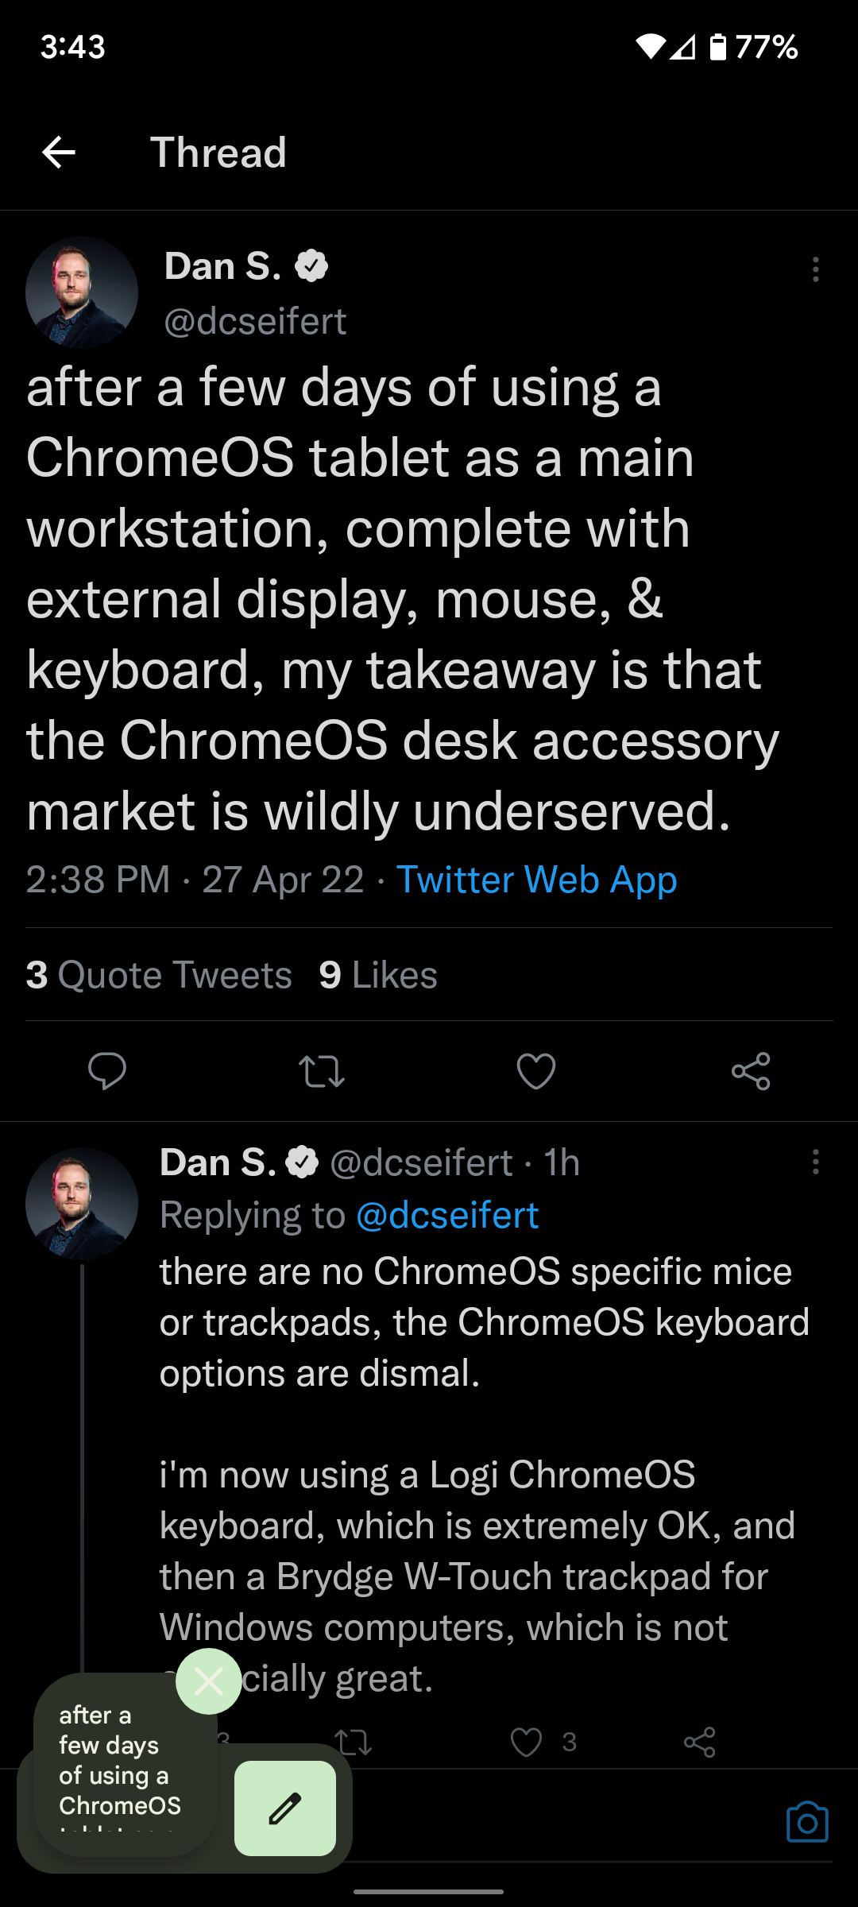
Task: Open the reply tweet's three-dot overflow menu
Action: tap(815, 1162)
